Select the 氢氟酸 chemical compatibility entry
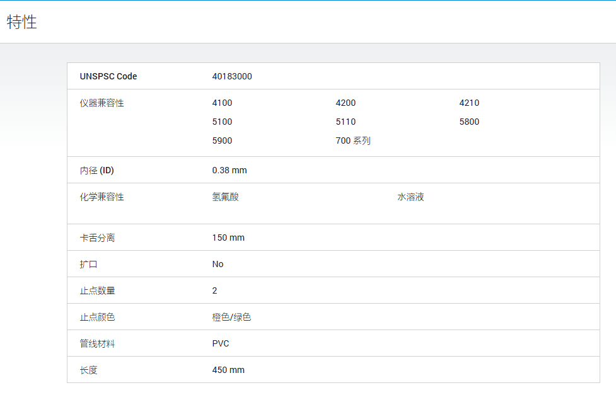 [226, 197]
